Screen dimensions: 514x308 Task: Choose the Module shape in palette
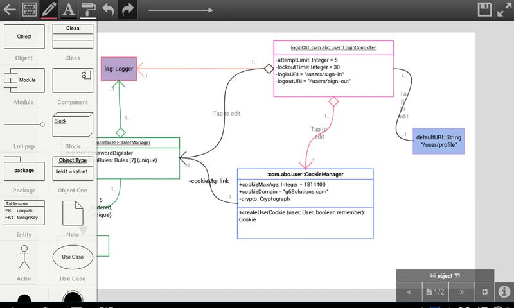coord(24,80)
